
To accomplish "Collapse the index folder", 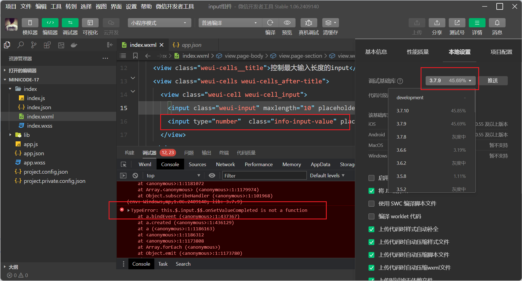I will (x=10, y=89).
